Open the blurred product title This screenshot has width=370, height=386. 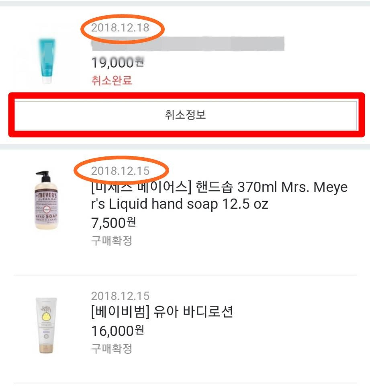(x=188, y=44)
